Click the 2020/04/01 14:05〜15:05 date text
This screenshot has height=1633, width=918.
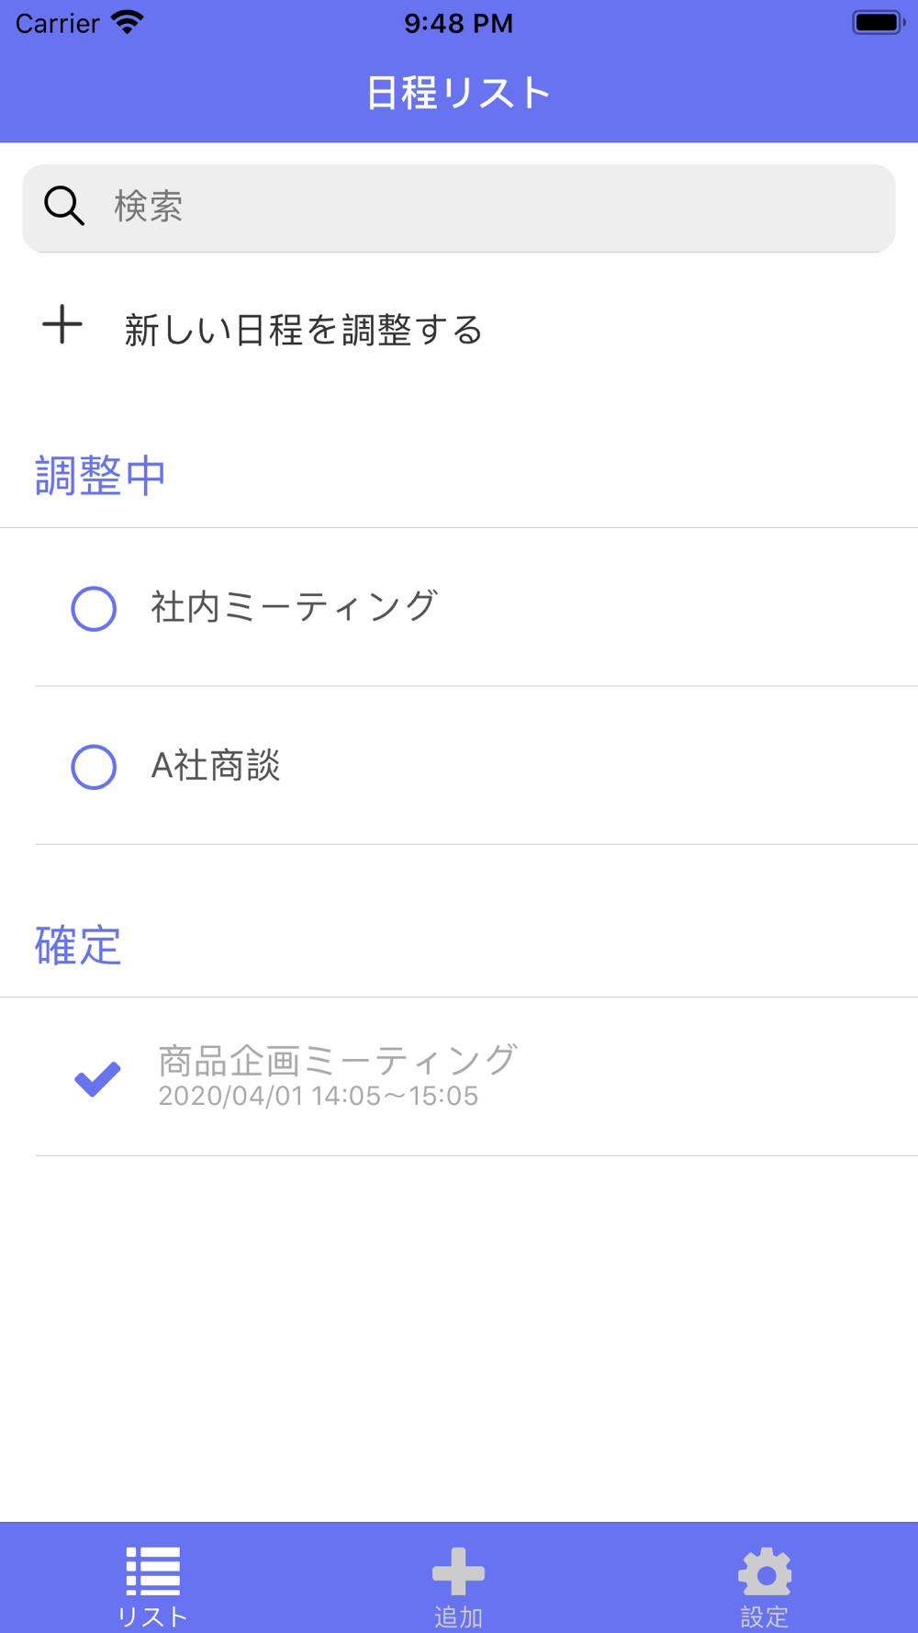click(319, 1096)
